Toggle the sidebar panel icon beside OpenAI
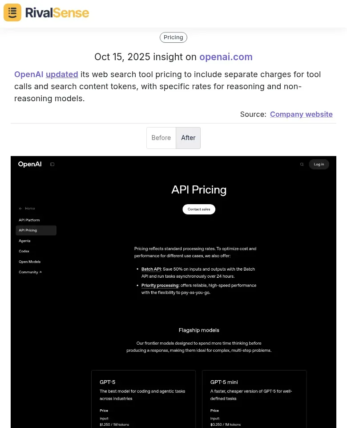The image size is (347, 428). (x=52, y=164)
